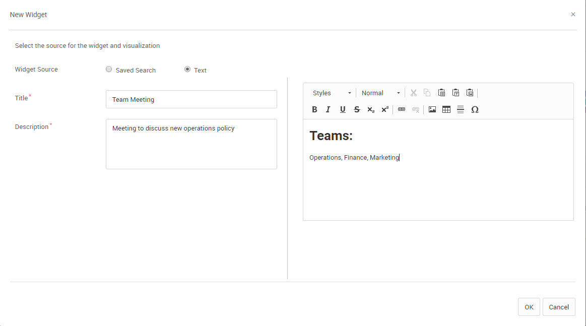Insert a horizontal line

pyautogui.click(x=461, y=109)
